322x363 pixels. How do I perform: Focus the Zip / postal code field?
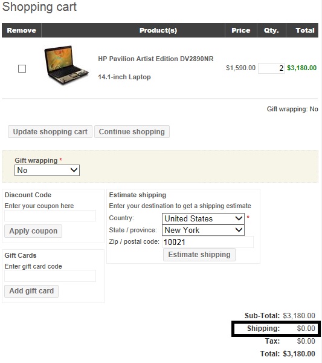(x=208, y=242)
